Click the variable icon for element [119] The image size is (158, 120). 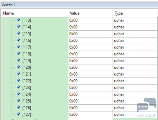coord(19,60)
